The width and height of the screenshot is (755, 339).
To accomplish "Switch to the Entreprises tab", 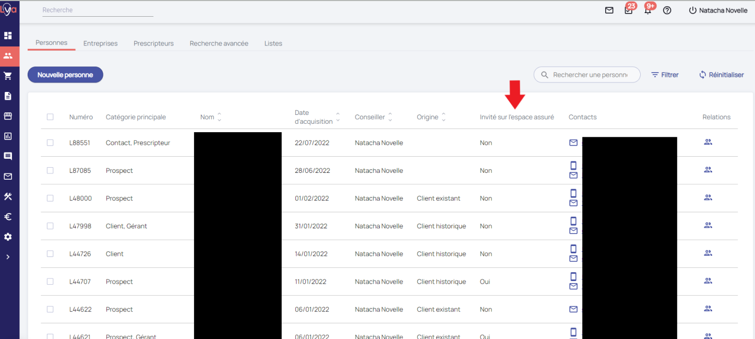I will click(100, 43).
